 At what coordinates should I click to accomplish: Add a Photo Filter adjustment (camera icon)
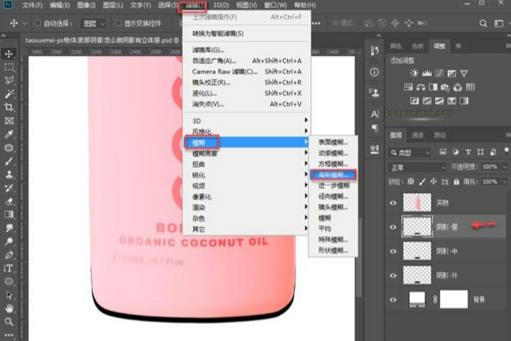[x=445, y=87]
